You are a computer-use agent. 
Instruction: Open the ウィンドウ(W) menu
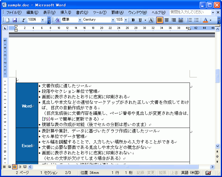[x=138, y=12]
